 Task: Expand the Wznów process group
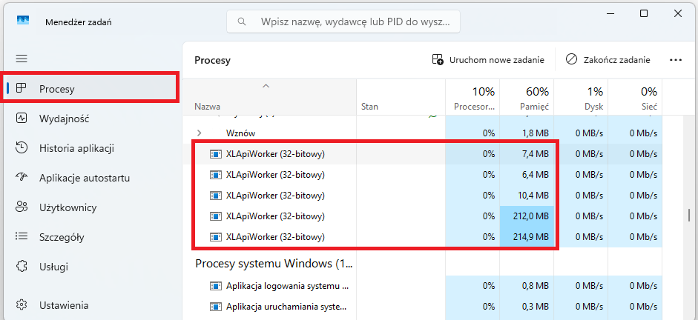click(x=199, y=133)
